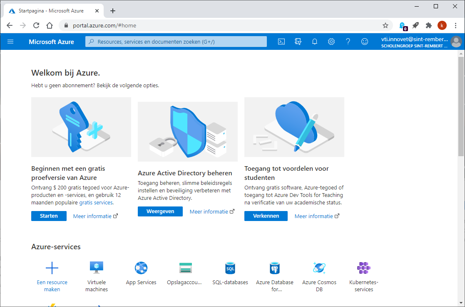Open the ghost extension icon with badge
The width and height of the screenshot is (465, 307).
point(403,26)
